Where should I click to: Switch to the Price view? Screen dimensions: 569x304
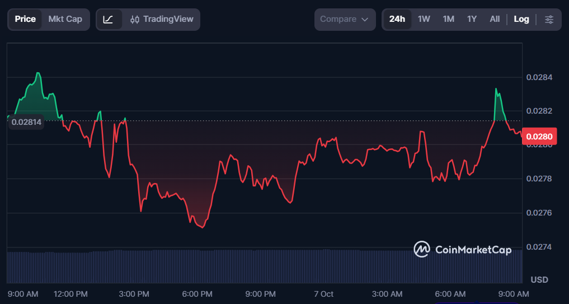click(25, 19)
